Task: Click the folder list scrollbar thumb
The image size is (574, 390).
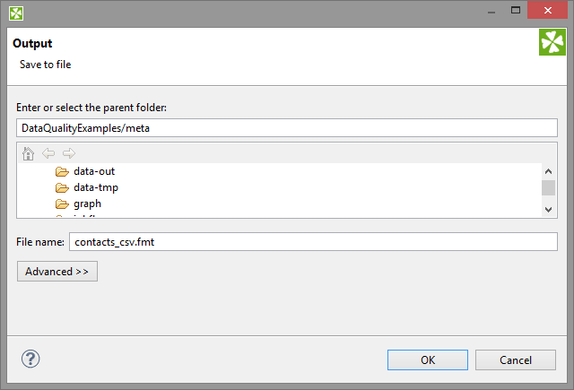Action: [x=549, y=187]
